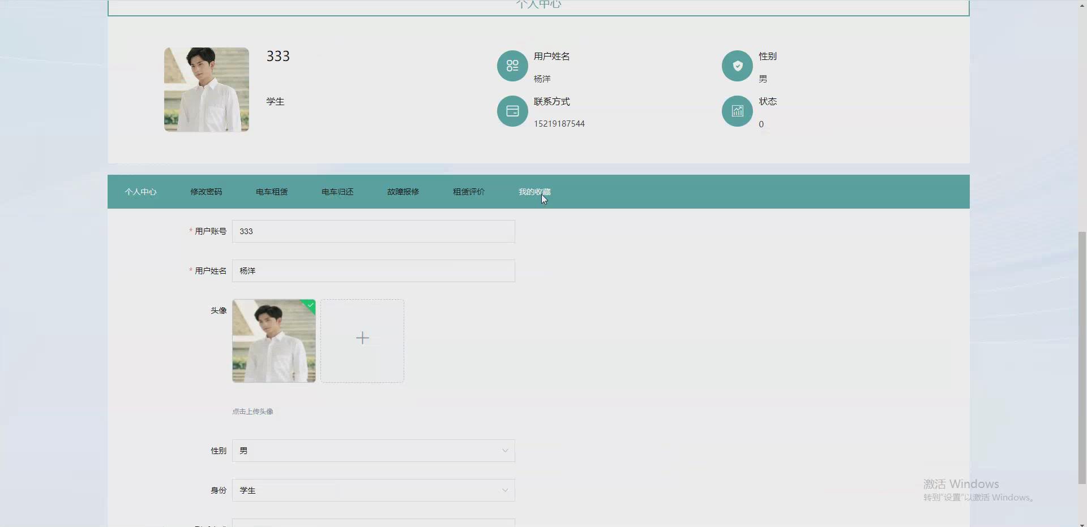
Task: Open the 租赁评价 tab
Action: click(x=469, y=192)
